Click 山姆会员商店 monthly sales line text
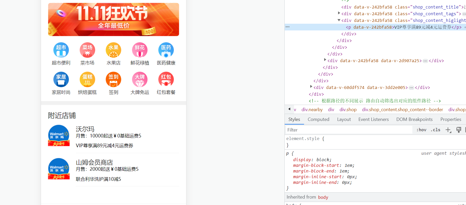 (107, 169)
